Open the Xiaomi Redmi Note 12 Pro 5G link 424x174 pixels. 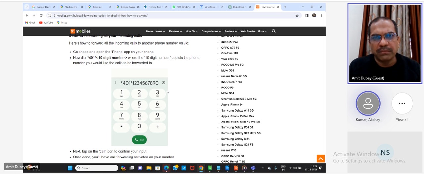(240, 122)
